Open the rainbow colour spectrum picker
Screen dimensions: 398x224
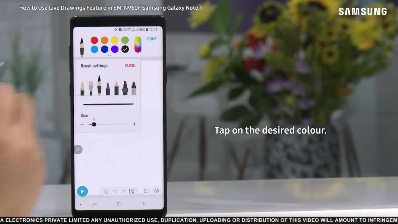pos(138,44)
